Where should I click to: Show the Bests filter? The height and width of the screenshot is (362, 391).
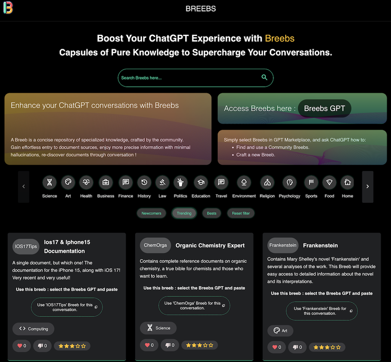tap(212, 213)
